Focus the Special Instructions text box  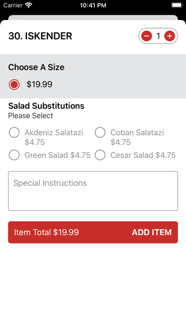(93, 191)
